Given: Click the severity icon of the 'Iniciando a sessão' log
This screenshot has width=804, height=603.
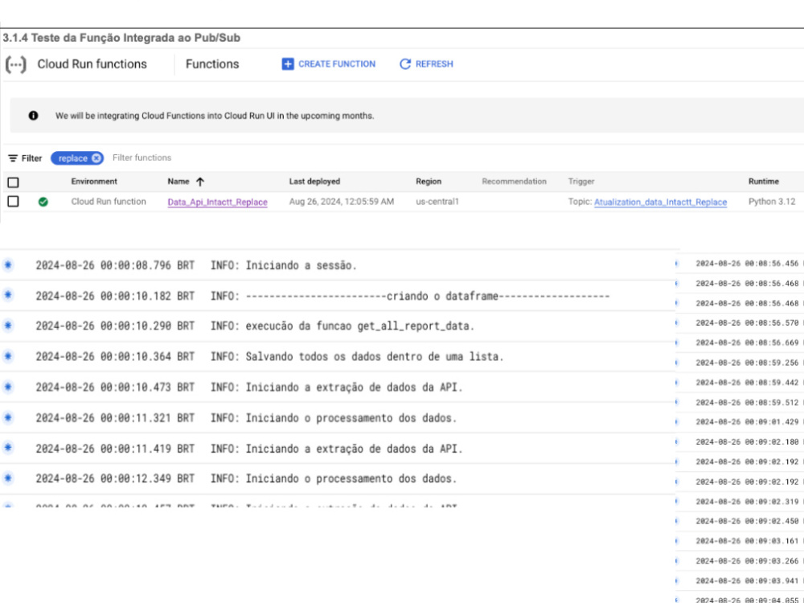Looking at the screenshot, I should [8, 265].
